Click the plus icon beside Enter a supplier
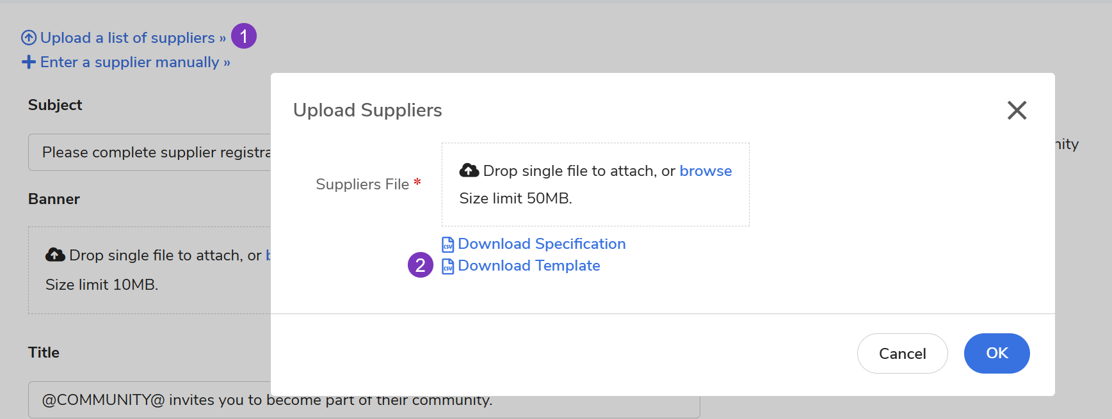Screen dimensions: 1112x419 pos(29,62)
